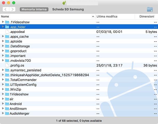The image size is (158, 124).
Task: Click the .TotalCommander folder icon
Action: pyautogui.click(x=7, y=80)
